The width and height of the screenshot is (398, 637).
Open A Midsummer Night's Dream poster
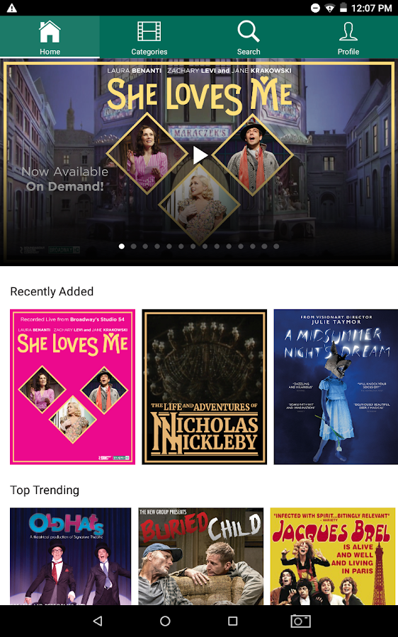336,386
